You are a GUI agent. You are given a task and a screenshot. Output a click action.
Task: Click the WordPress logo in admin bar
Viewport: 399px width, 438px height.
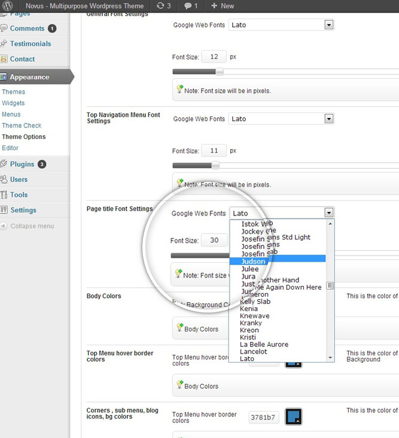click(8, 5)
